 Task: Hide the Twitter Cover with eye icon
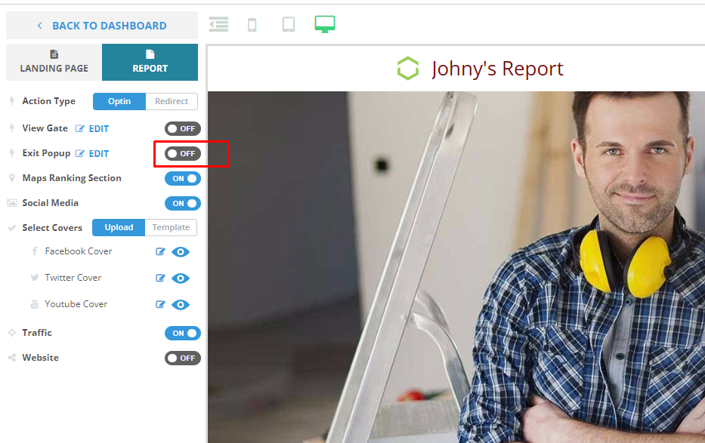[181, 278]
